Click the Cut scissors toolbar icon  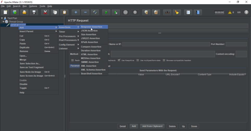[x=45, y=12]
